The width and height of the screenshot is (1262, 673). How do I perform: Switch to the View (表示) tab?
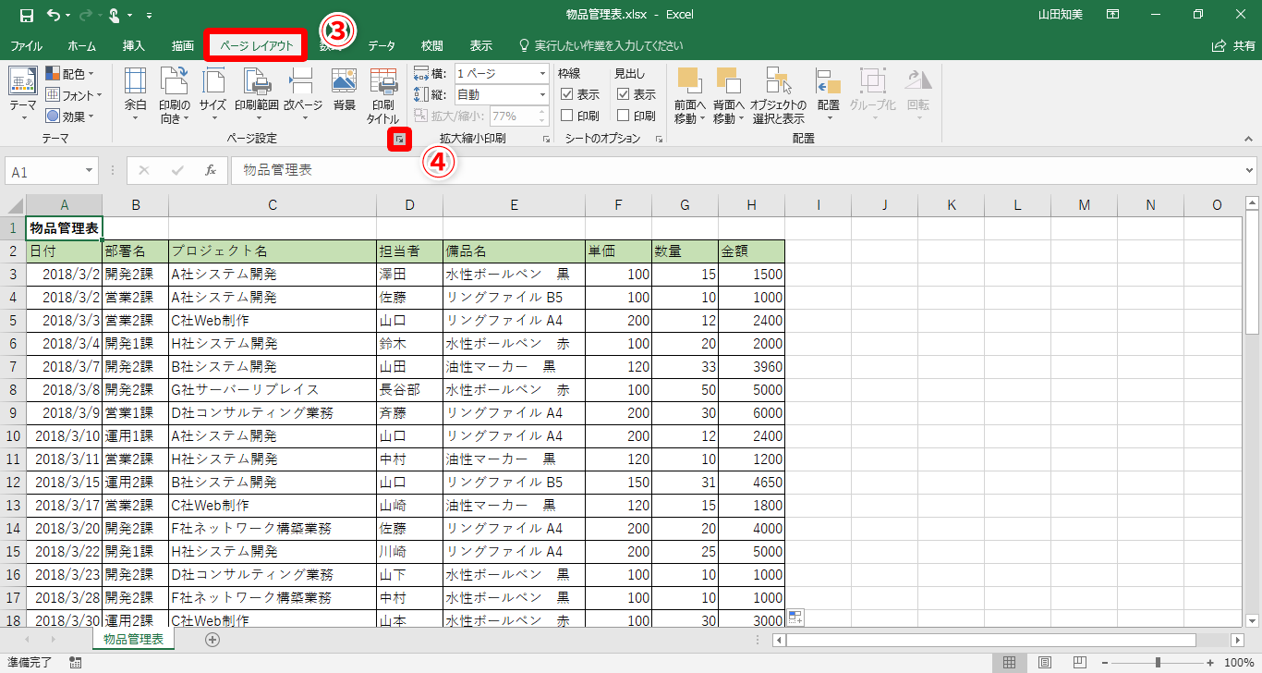pyautogui.click(x=480, y=45)
